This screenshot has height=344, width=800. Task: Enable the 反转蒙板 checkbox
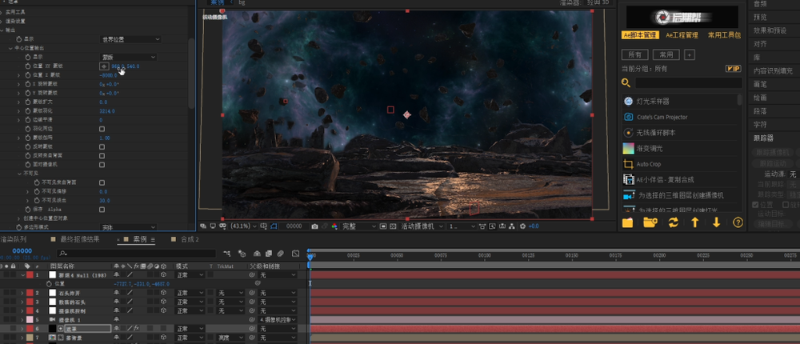(x=102, y=146)
